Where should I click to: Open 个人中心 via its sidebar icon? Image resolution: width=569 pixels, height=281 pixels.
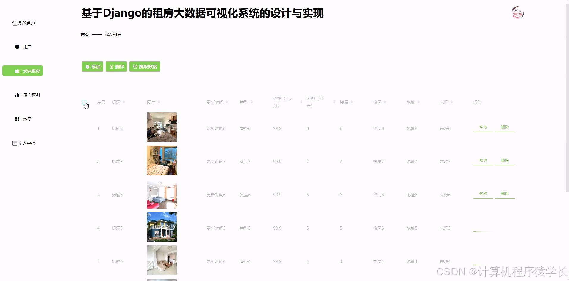point(15,143)
